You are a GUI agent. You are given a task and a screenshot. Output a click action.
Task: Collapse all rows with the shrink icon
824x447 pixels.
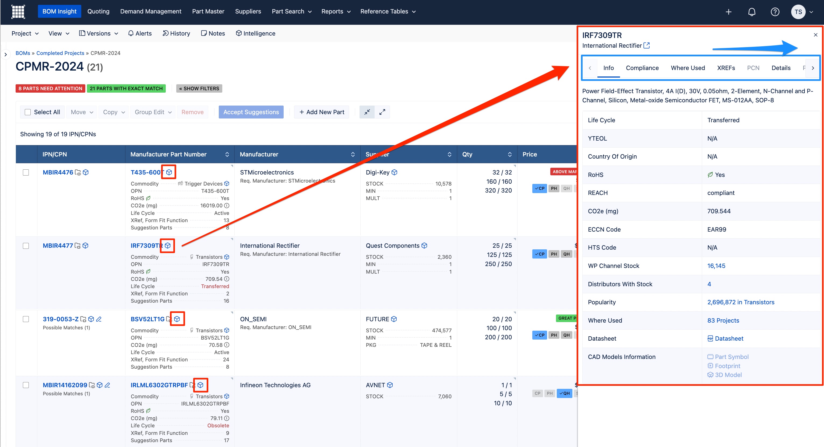367,112
